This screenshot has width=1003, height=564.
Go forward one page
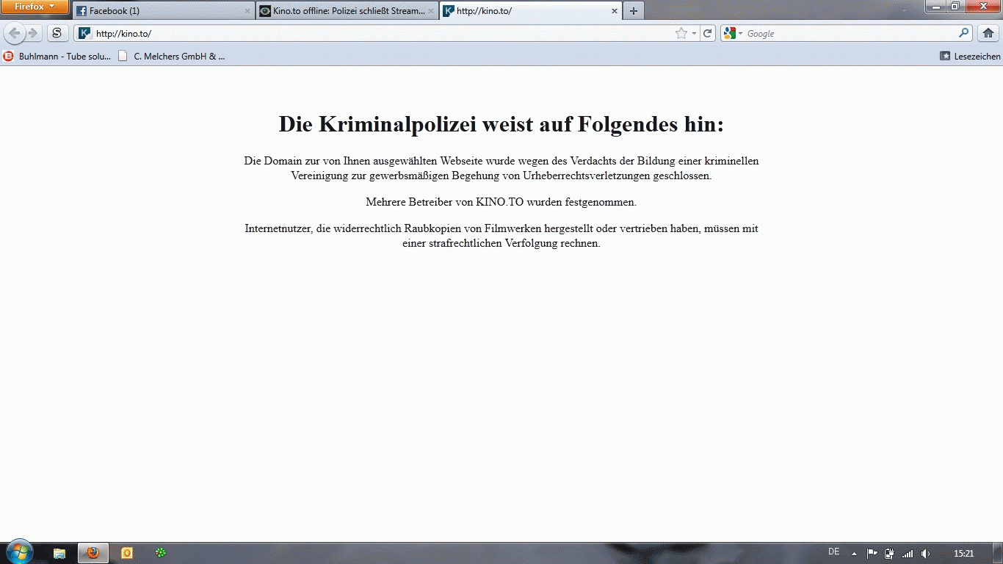33,33
